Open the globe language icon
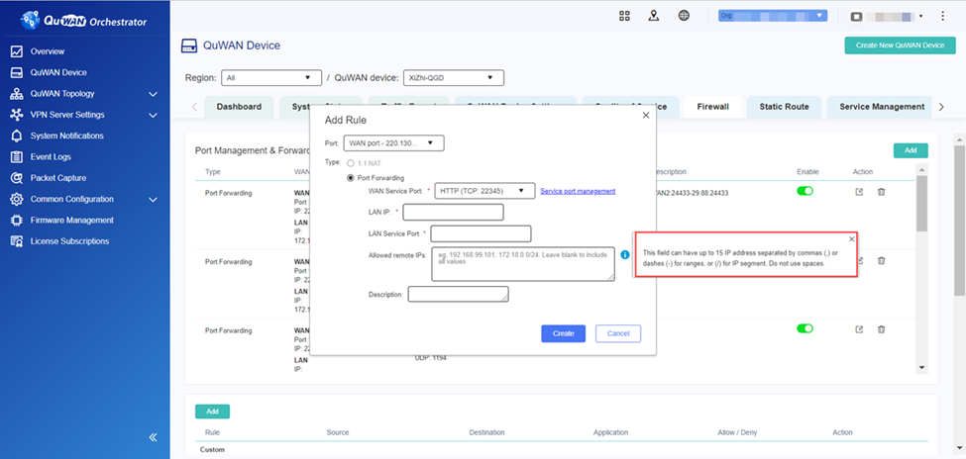The height and width of the screenshot is (459, 966). pos(684,16)
